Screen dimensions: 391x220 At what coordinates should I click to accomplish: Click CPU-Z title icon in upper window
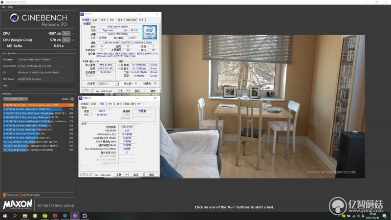[82, 14]
